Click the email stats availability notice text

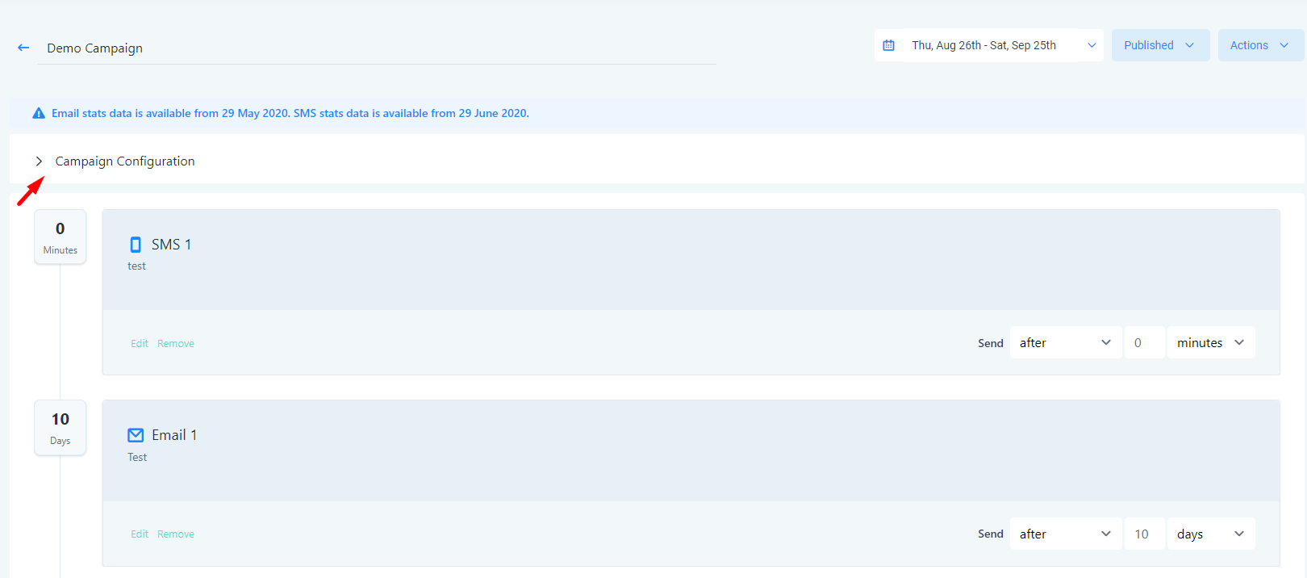pos(290,113)
